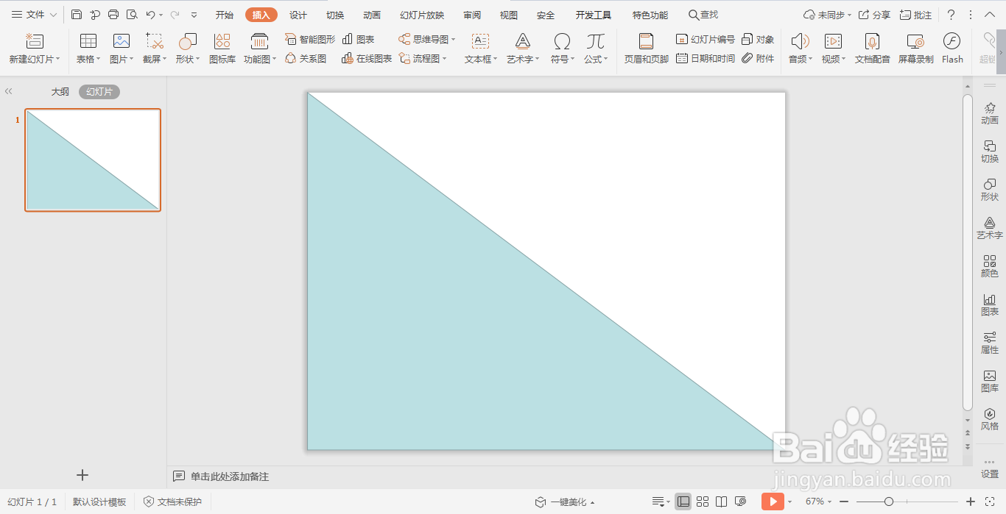Open the 一键美化 menu
Screen dimensions: 1006x514
pos(565,501)
